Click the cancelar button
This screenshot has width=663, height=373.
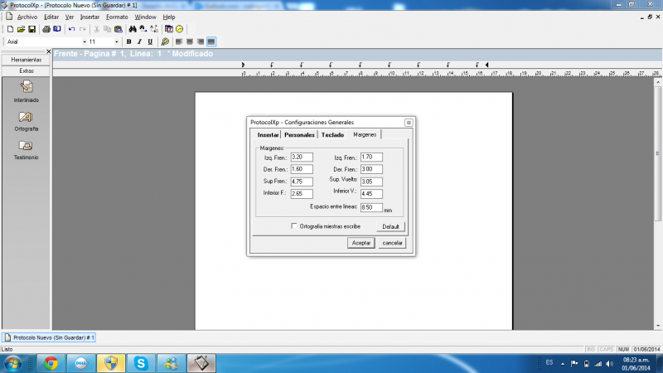coord(392,243)
